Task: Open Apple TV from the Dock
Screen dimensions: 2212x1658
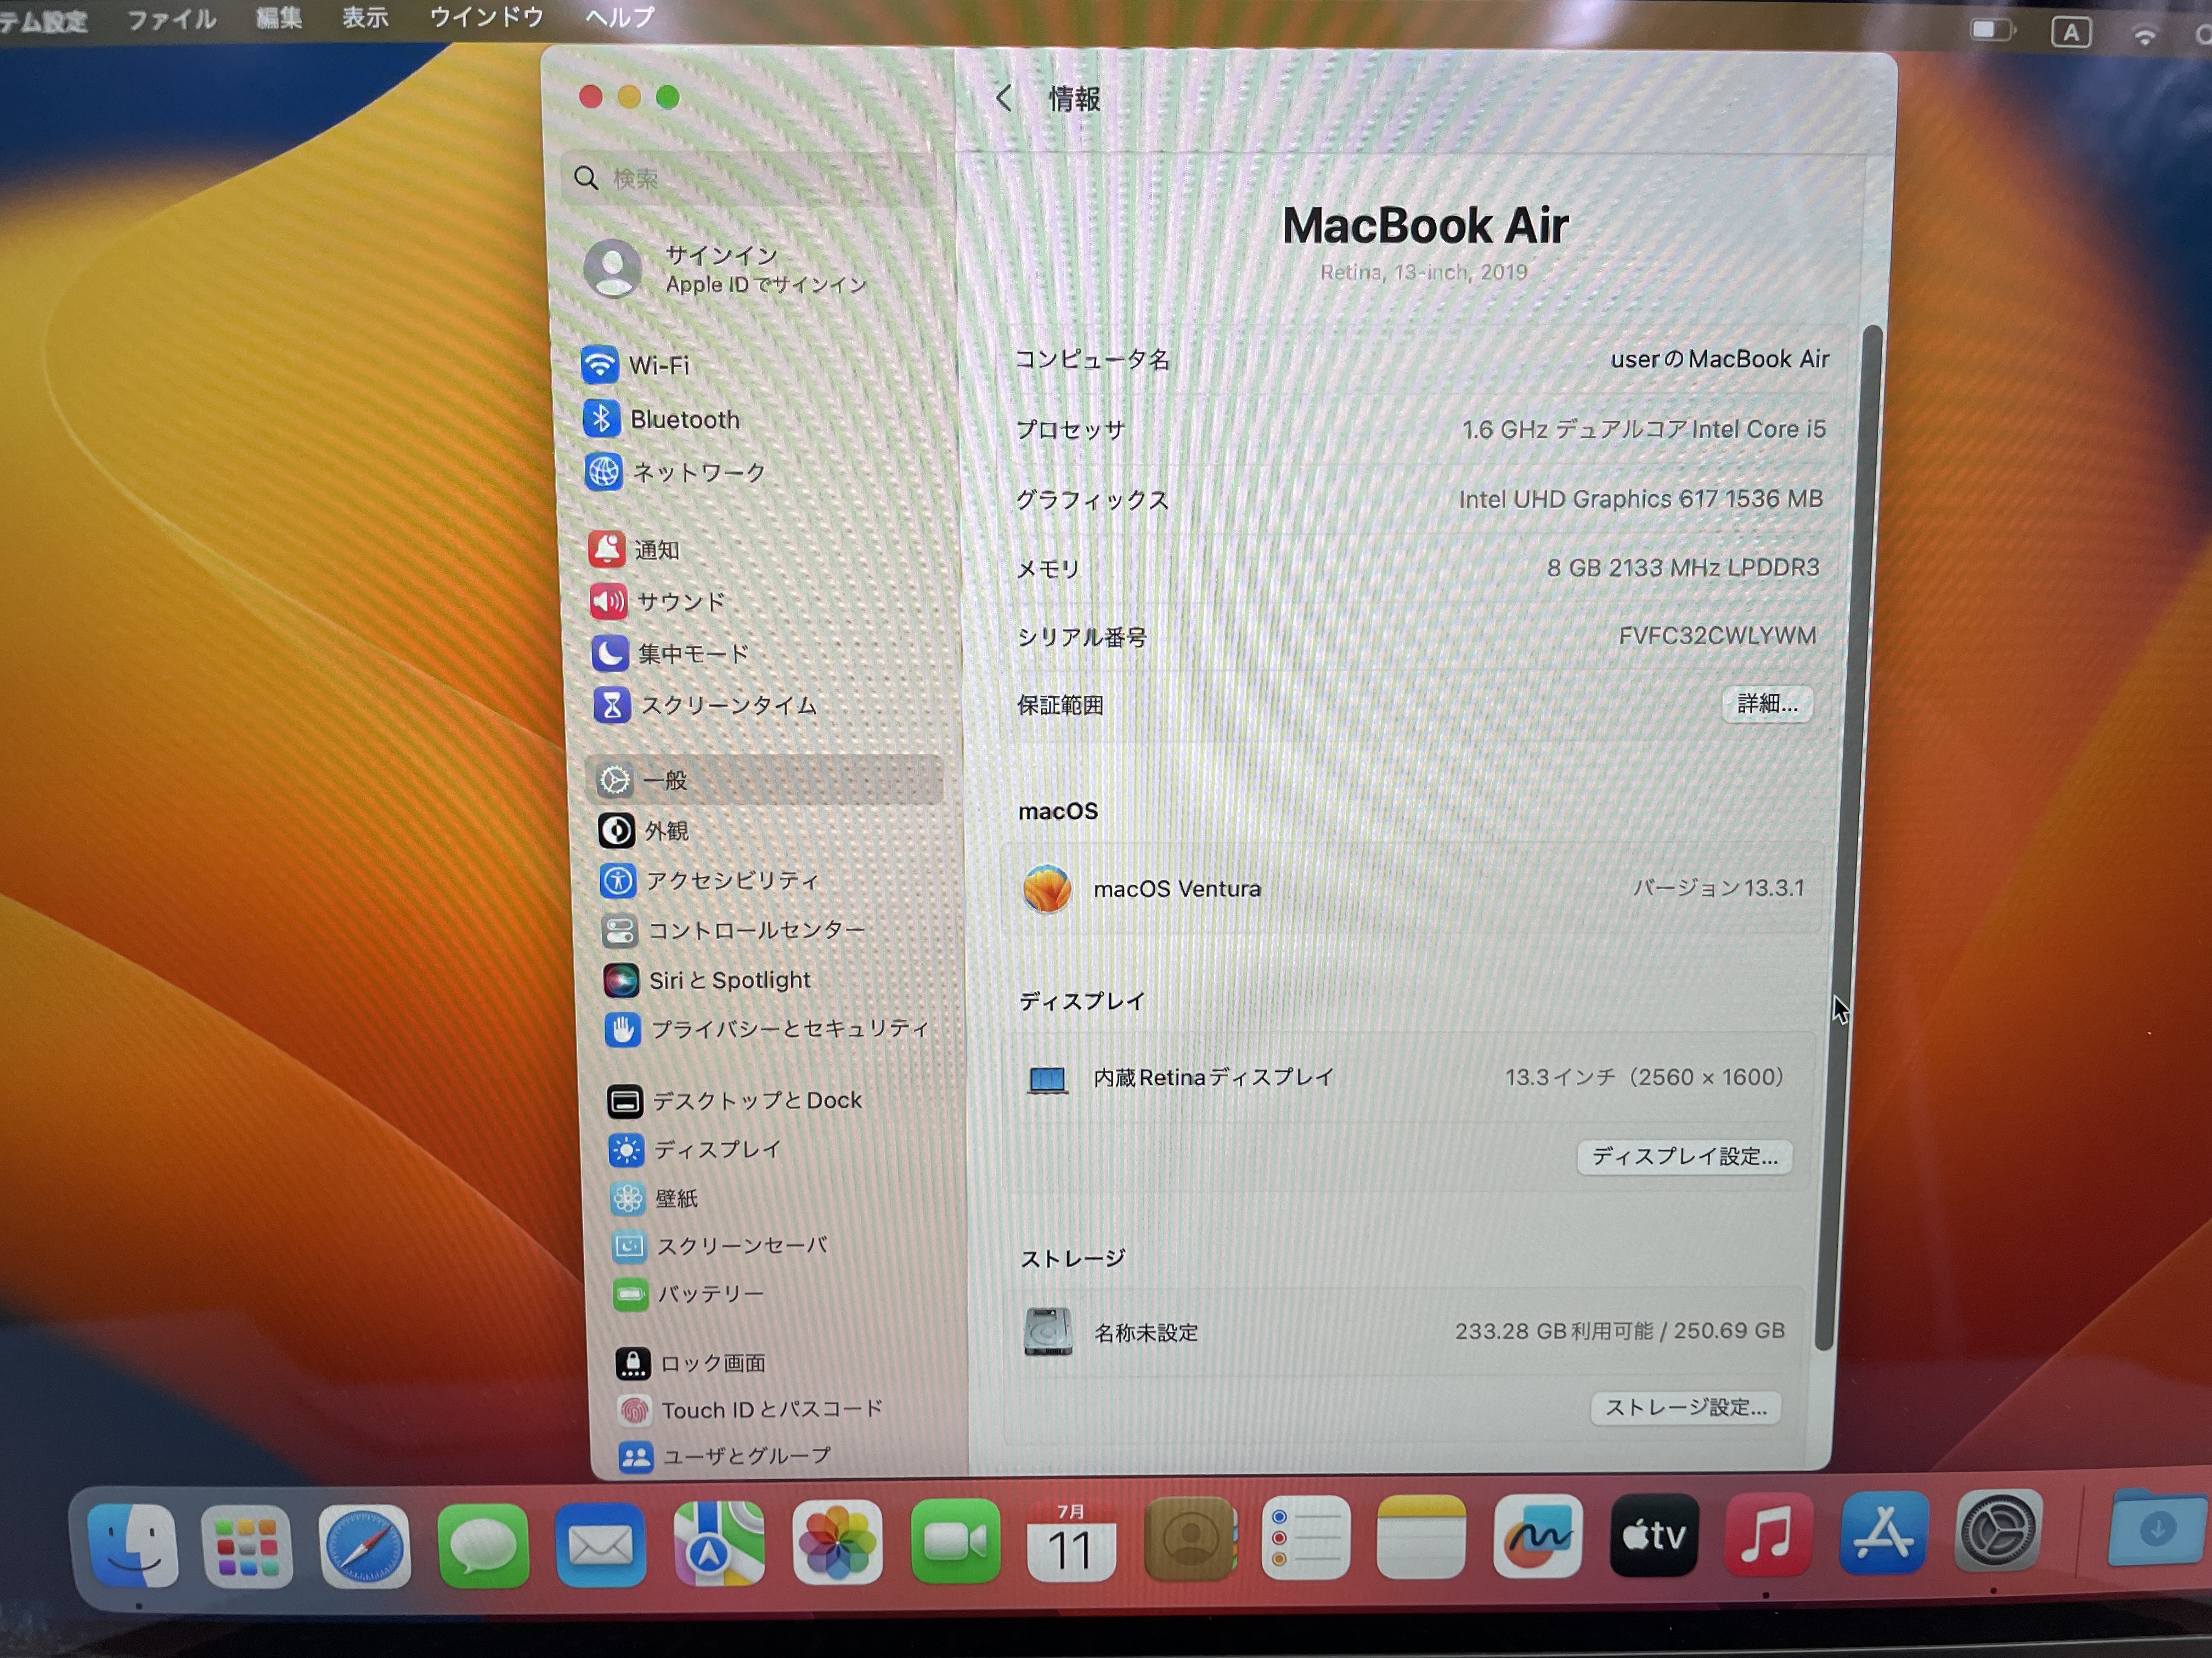Action: [x=1653, y=1535]
